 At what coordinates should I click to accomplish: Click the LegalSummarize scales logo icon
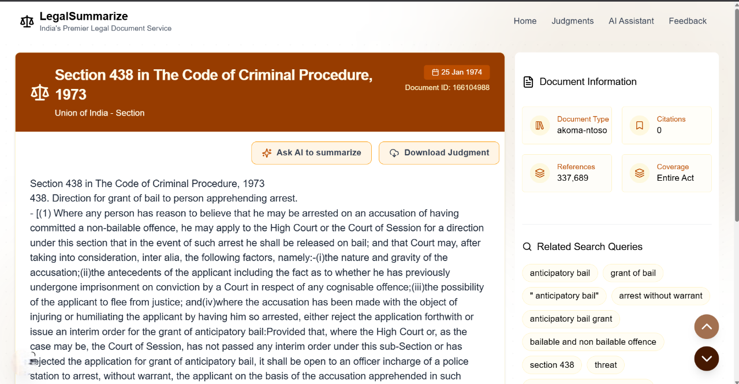[27, 21]
